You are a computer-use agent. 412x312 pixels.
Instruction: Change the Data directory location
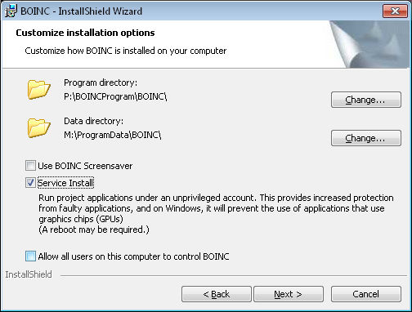[366, 138]
